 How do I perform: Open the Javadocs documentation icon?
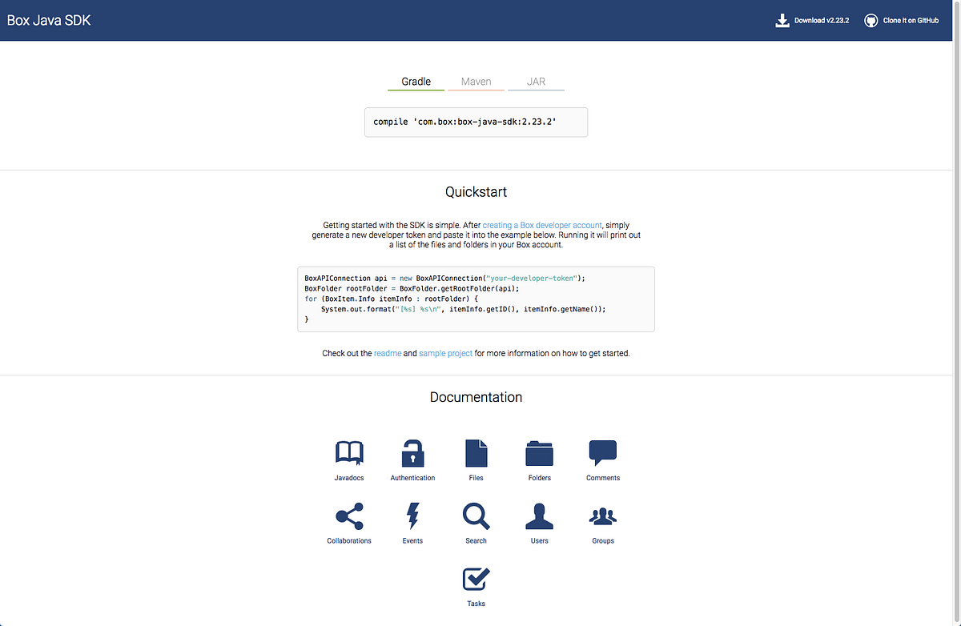(349, 452)
